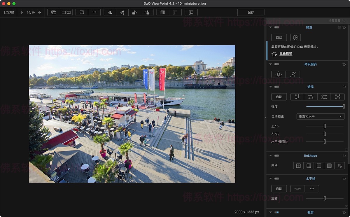Choose the horizontal horizon line tool
The image size is (350, 217).
(x=297, y=189)
